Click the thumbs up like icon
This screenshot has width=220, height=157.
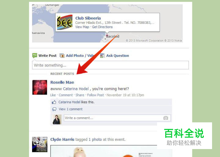pyautogui.click(x=54, y=102)
